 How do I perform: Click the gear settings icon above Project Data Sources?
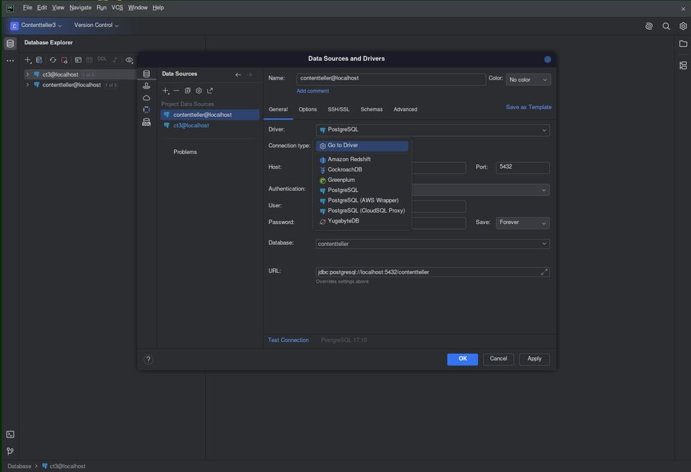(199, 91)
